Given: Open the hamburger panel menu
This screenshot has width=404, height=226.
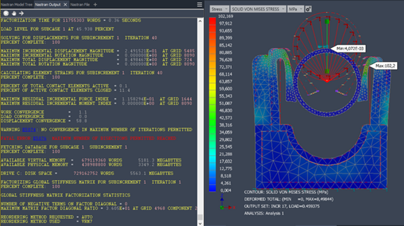Looking at the screenshot, I should [199, 4].
